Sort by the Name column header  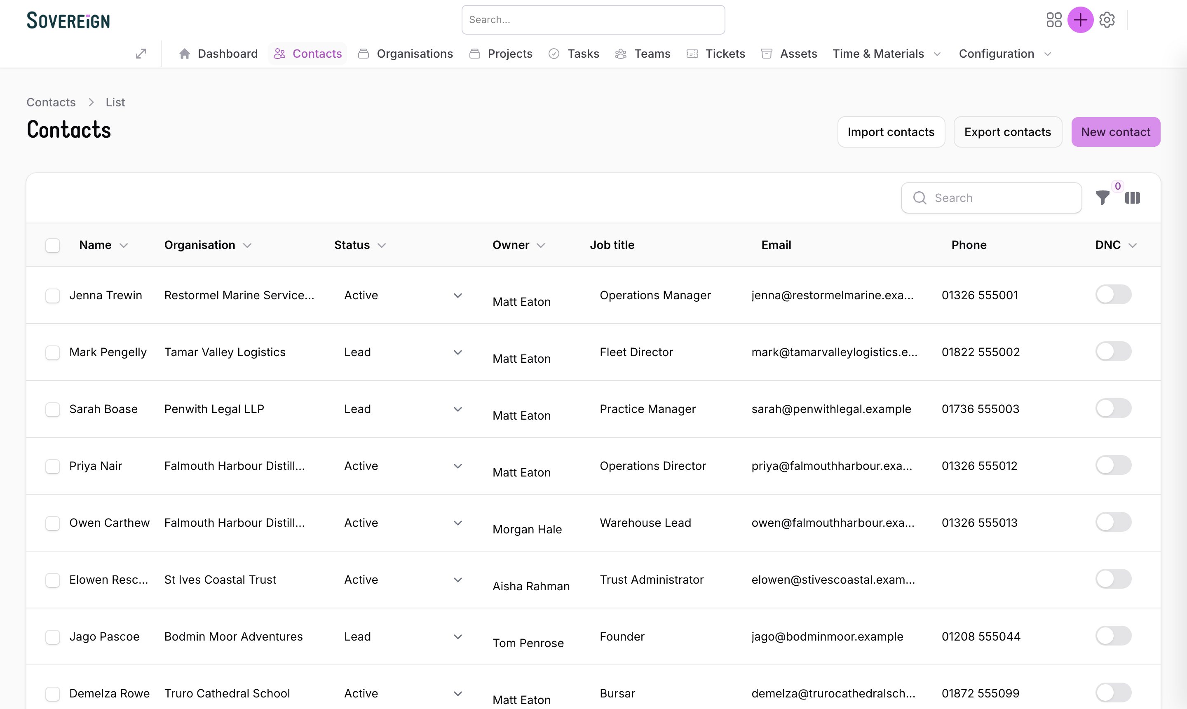(x=103, y=245)
